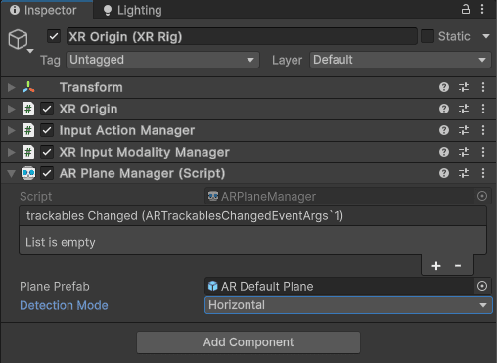The width and height of the screenshot is (497, 363).
Task: Add a listener with the plus button
Action: pos(436,266)
